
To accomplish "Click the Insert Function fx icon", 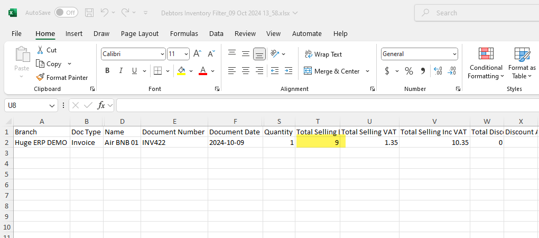I will coord(101,105).
